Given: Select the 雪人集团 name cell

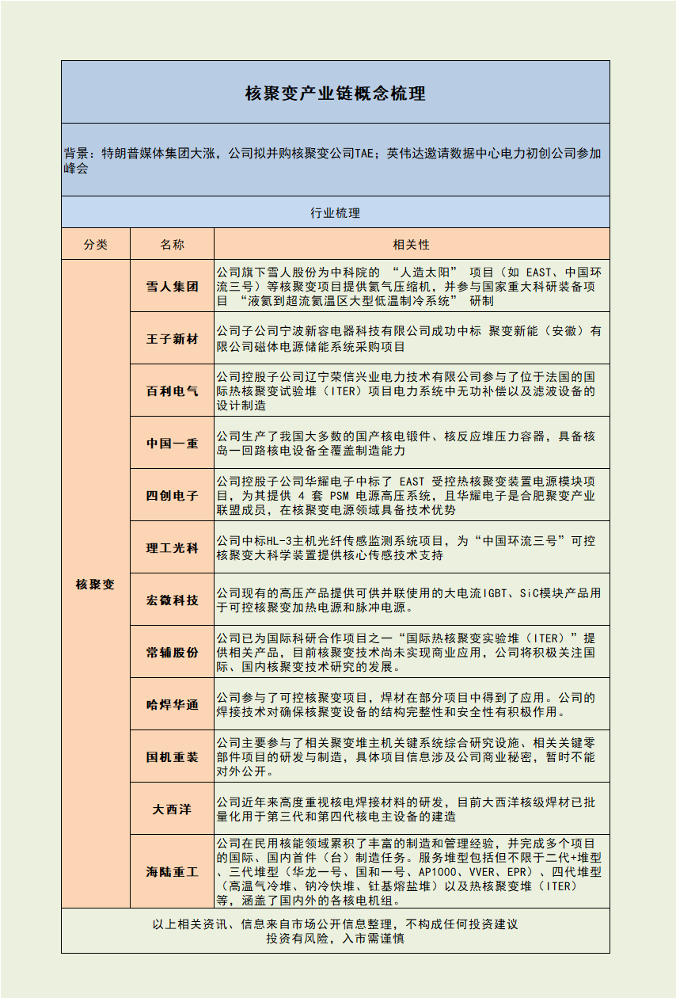Looking at the screenshot, I should tap(172, 286).
